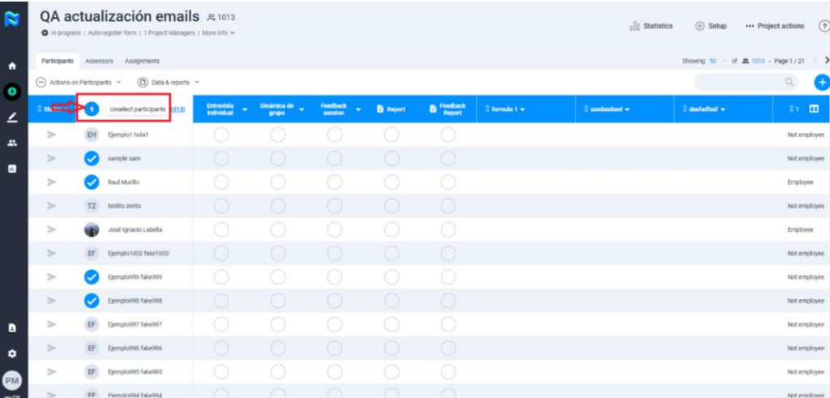This screenshot has width=830, height=398.
Task: Open the Assignments tab
Action: tap(142, 61)
